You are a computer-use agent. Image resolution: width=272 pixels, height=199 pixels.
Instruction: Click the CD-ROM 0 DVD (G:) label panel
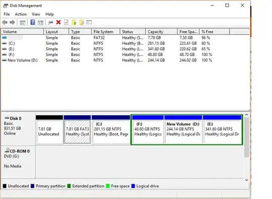[18, 162]
